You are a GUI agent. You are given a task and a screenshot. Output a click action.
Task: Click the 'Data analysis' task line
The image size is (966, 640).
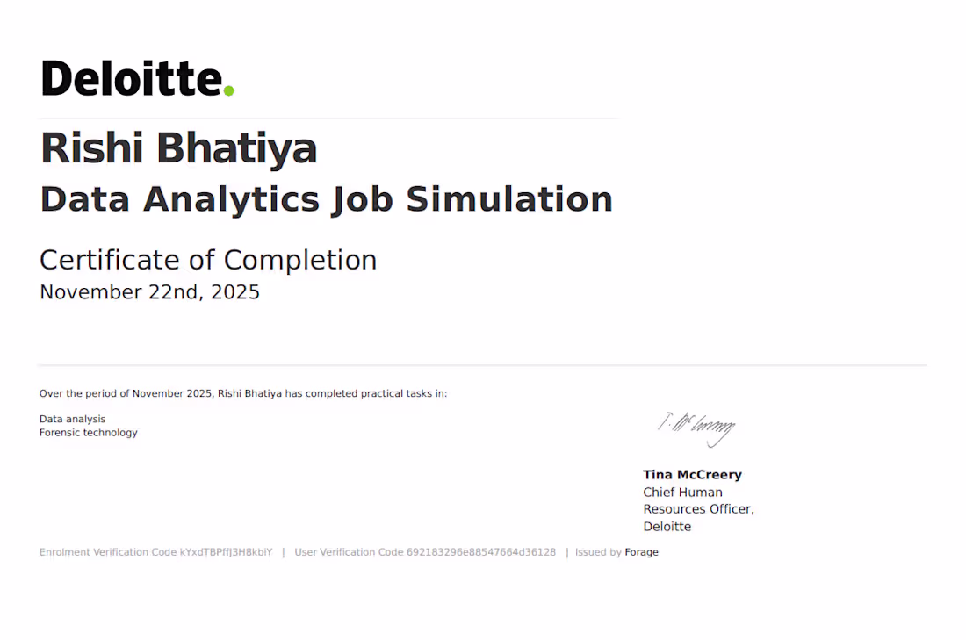point(73,419)
